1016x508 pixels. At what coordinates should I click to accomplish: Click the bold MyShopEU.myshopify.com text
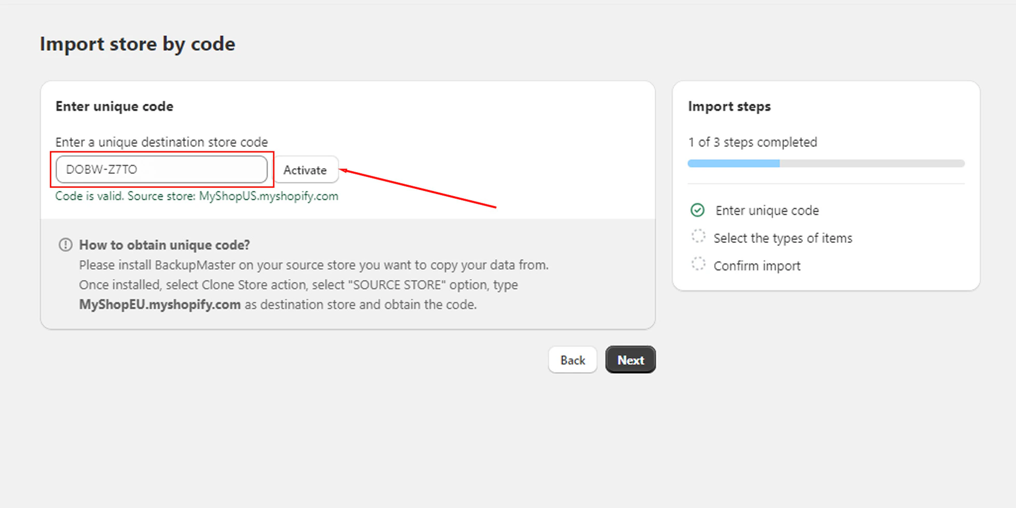click(x=160, y=305)
